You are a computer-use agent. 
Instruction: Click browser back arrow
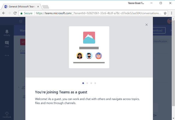pos(4,13)
